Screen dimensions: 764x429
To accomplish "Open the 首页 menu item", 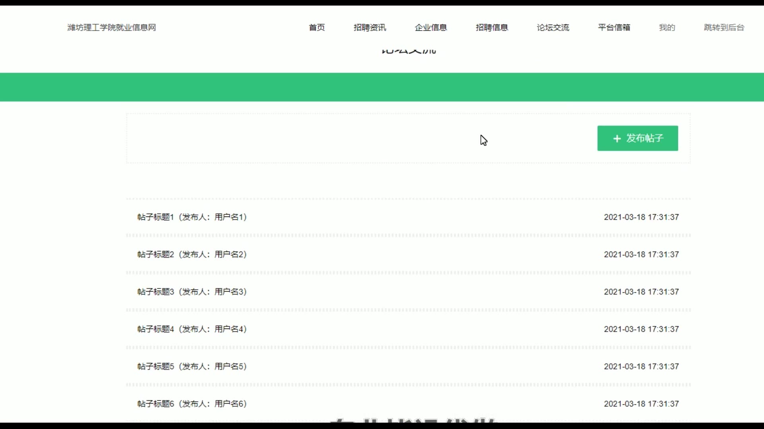I will [x=317, y=27].
